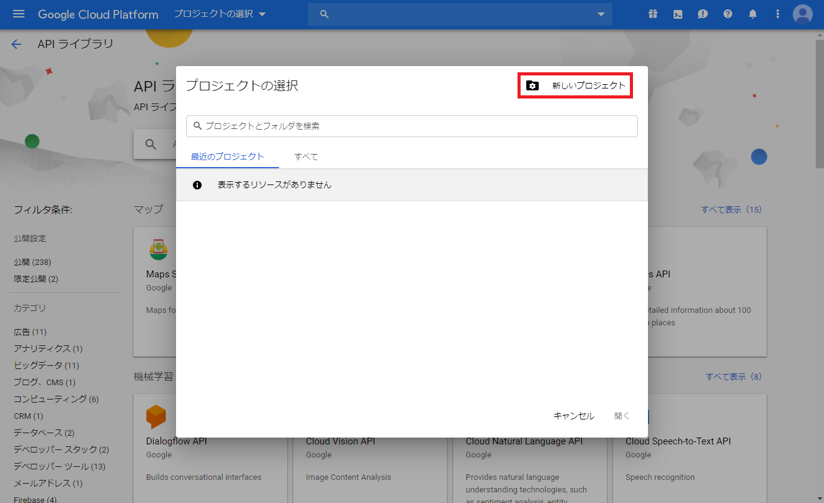The height and width of the screenshot is (503, 824).
Task: Click the Maps SDK card icon
Action: click(159, 249)
